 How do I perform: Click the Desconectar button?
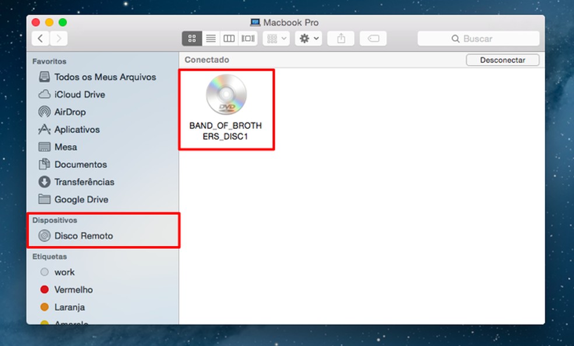pos(503,60)
